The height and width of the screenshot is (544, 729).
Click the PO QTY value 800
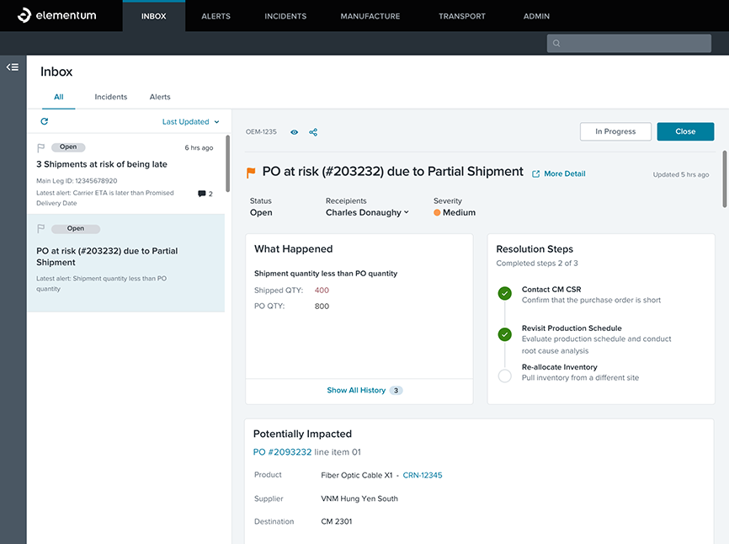(322, 306)
